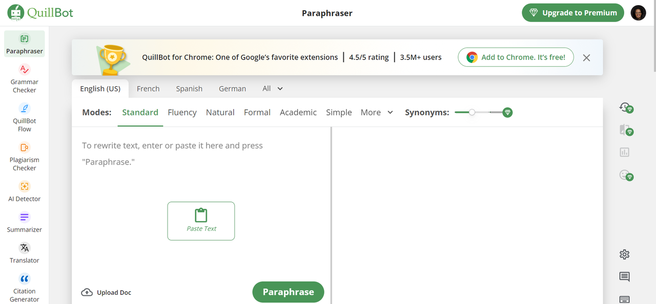Open the AI Detector tool
Viewport: 656px width, 304px height.
[25, 191]
